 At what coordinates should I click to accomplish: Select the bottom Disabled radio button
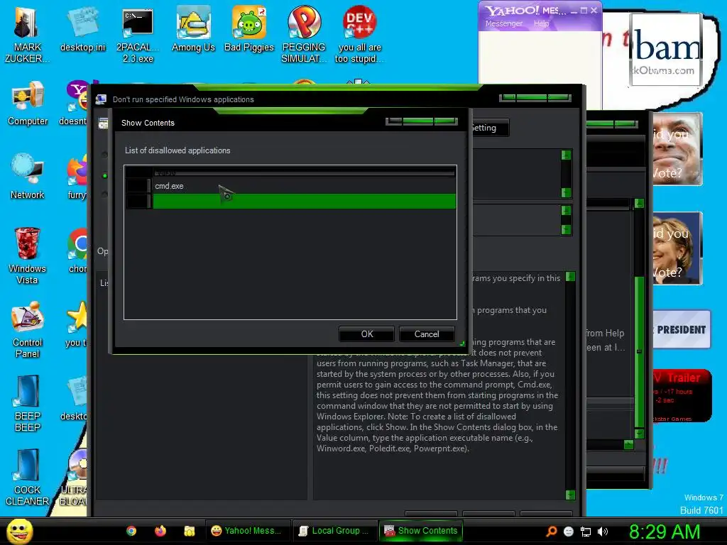(105, 194)
